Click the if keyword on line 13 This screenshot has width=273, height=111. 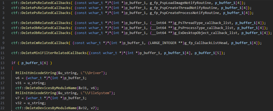pyautogui.click(x=13, y=63)
